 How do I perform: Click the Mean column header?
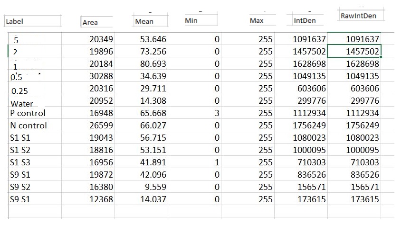(x=151, y=22)
